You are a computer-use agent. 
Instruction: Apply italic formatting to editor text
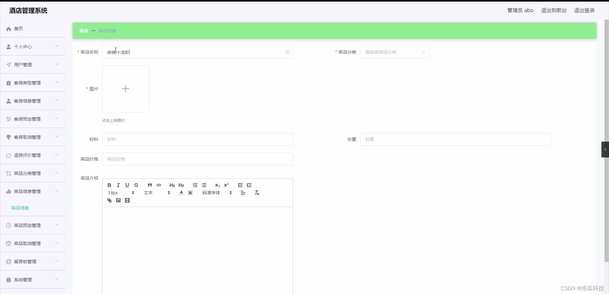click(x=118, y=185)
